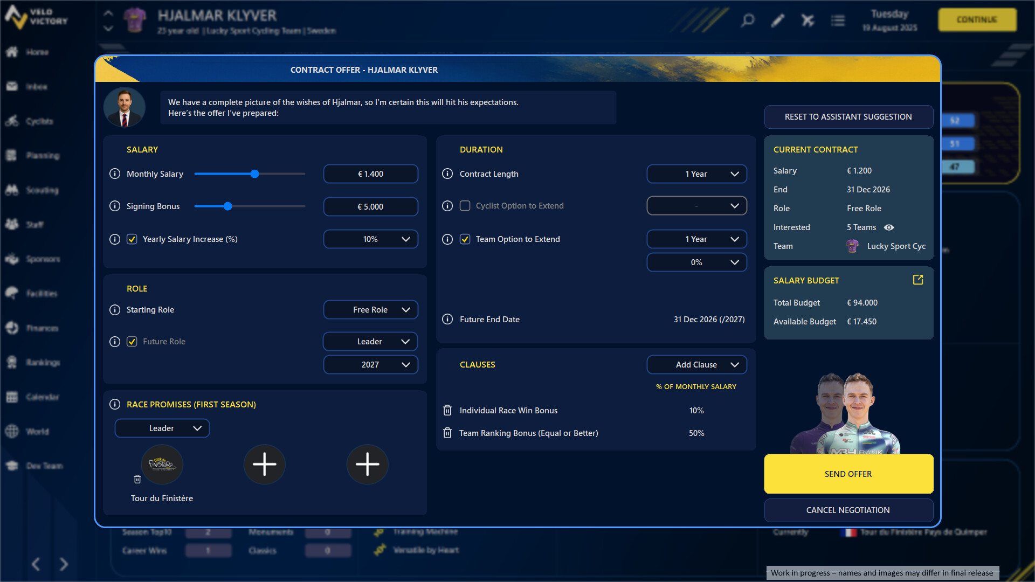
Task: Change the Starting Role from Free Role
Action: 370,309
